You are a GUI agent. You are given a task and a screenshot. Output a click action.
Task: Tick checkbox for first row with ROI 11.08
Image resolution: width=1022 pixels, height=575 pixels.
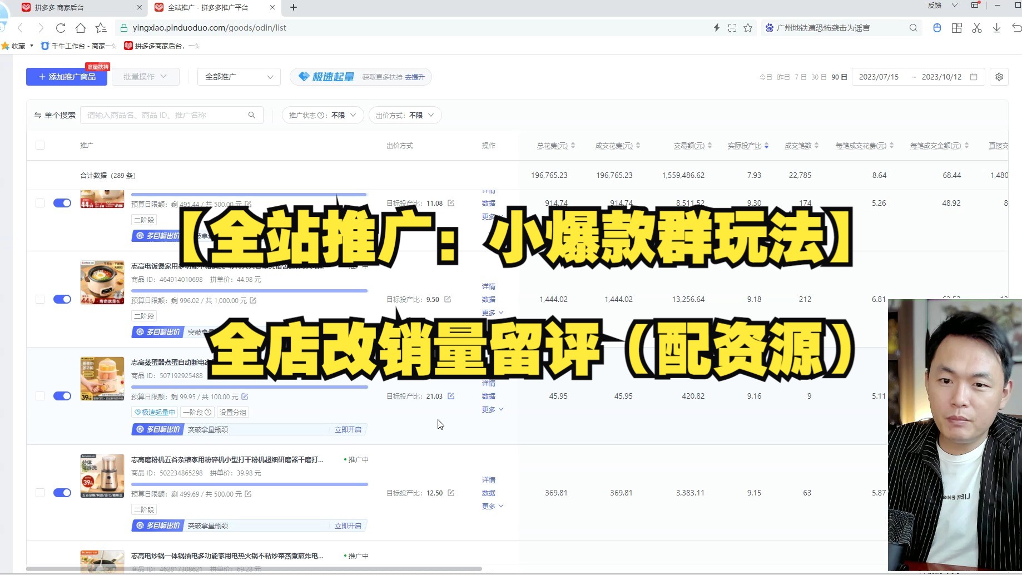pos(40,203)
